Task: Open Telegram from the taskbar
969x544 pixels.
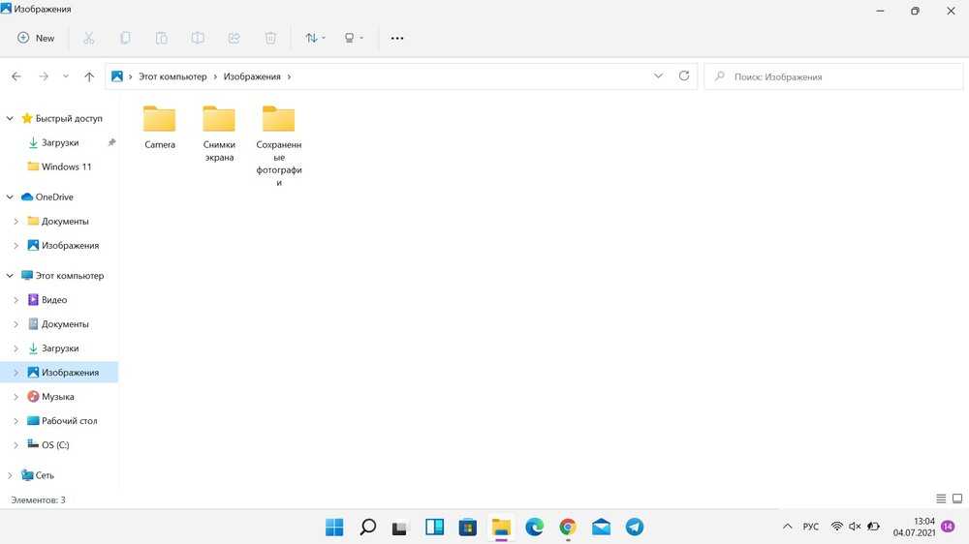Action: 634,527
